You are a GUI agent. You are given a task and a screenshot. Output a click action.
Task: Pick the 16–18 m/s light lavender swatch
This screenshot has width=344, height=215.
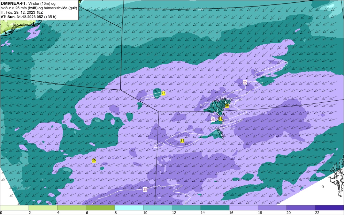pos(244,207)
